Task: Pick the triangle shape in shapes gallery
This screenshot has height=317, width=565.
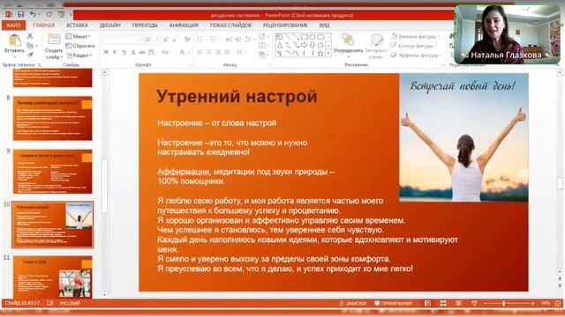Action: click(x=280, y=45)
